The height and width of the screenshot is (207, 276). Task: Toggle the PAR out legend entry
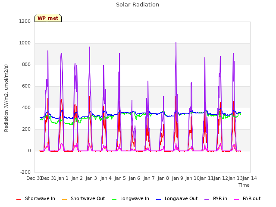[248, 198]
